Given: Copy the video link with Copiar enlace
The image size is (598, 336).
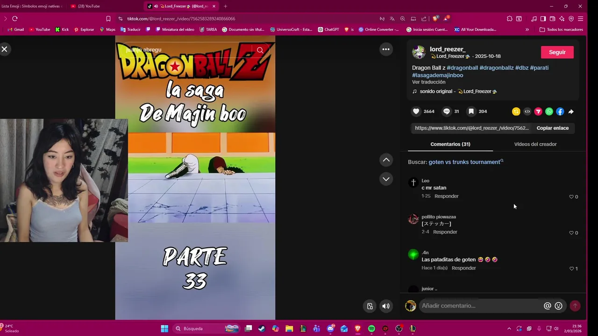Looking at the screenshot, I should (552, 128).
